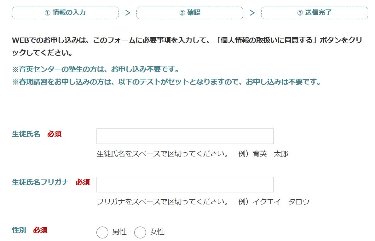Click the arrow between 確認 and 送信完了
The width and height of the screenshot is (375, 241).
(x=252, y=13)
